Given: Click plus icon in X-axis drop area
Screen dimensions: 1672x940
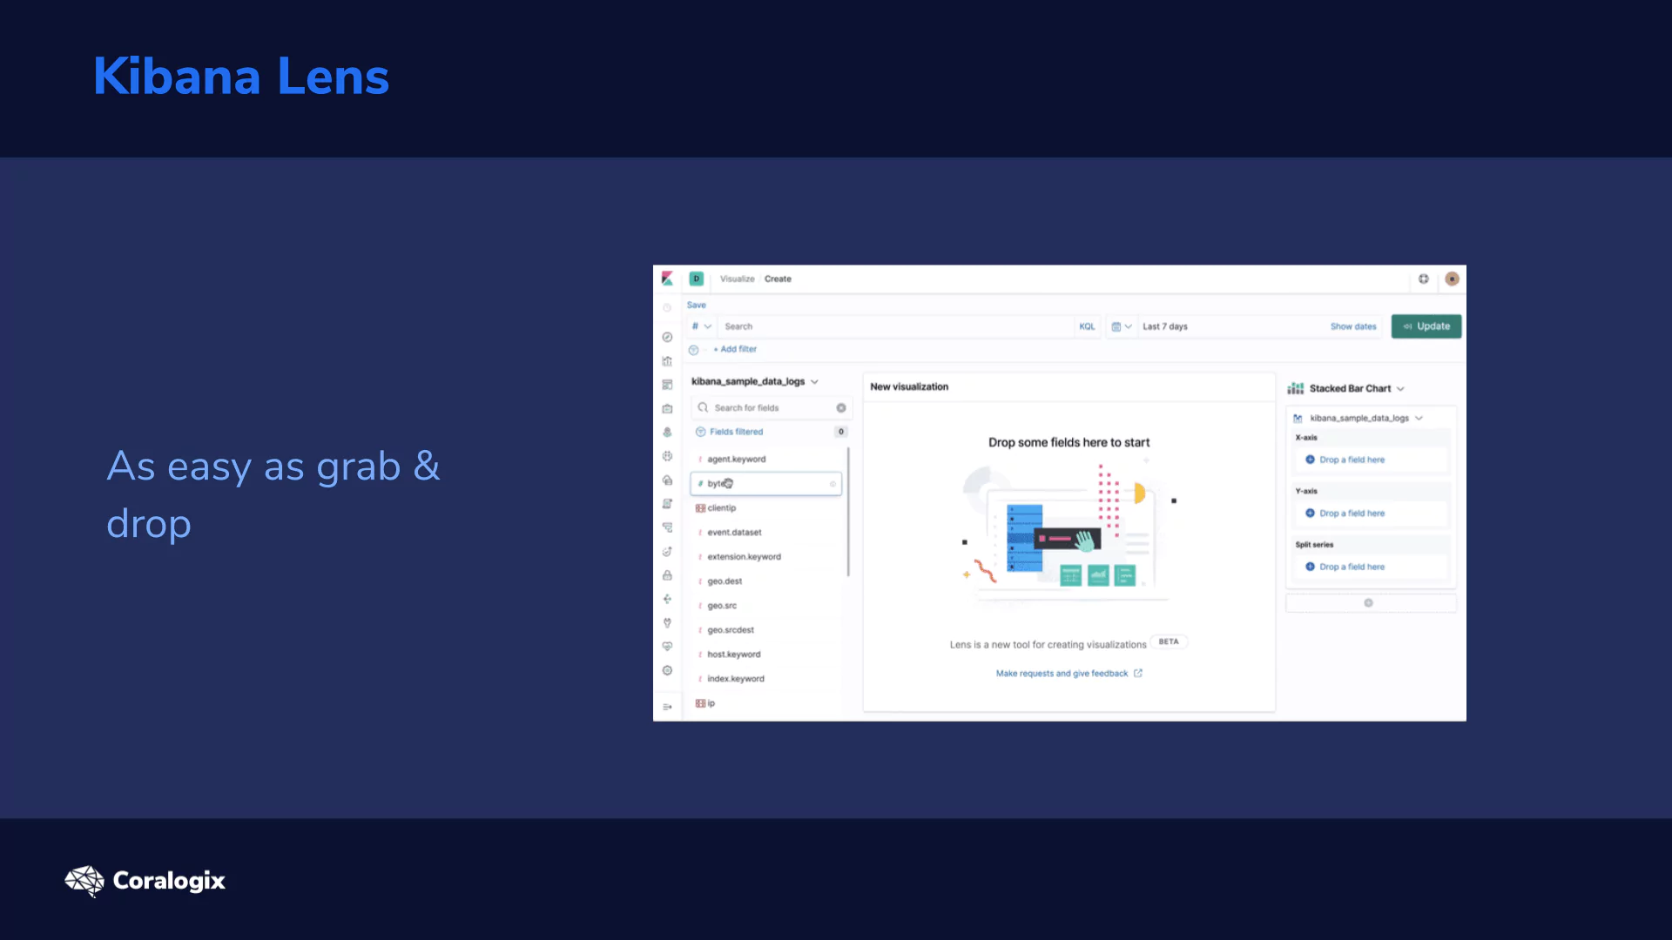Looking at the screenshot, I should (x=1310, y=460).
